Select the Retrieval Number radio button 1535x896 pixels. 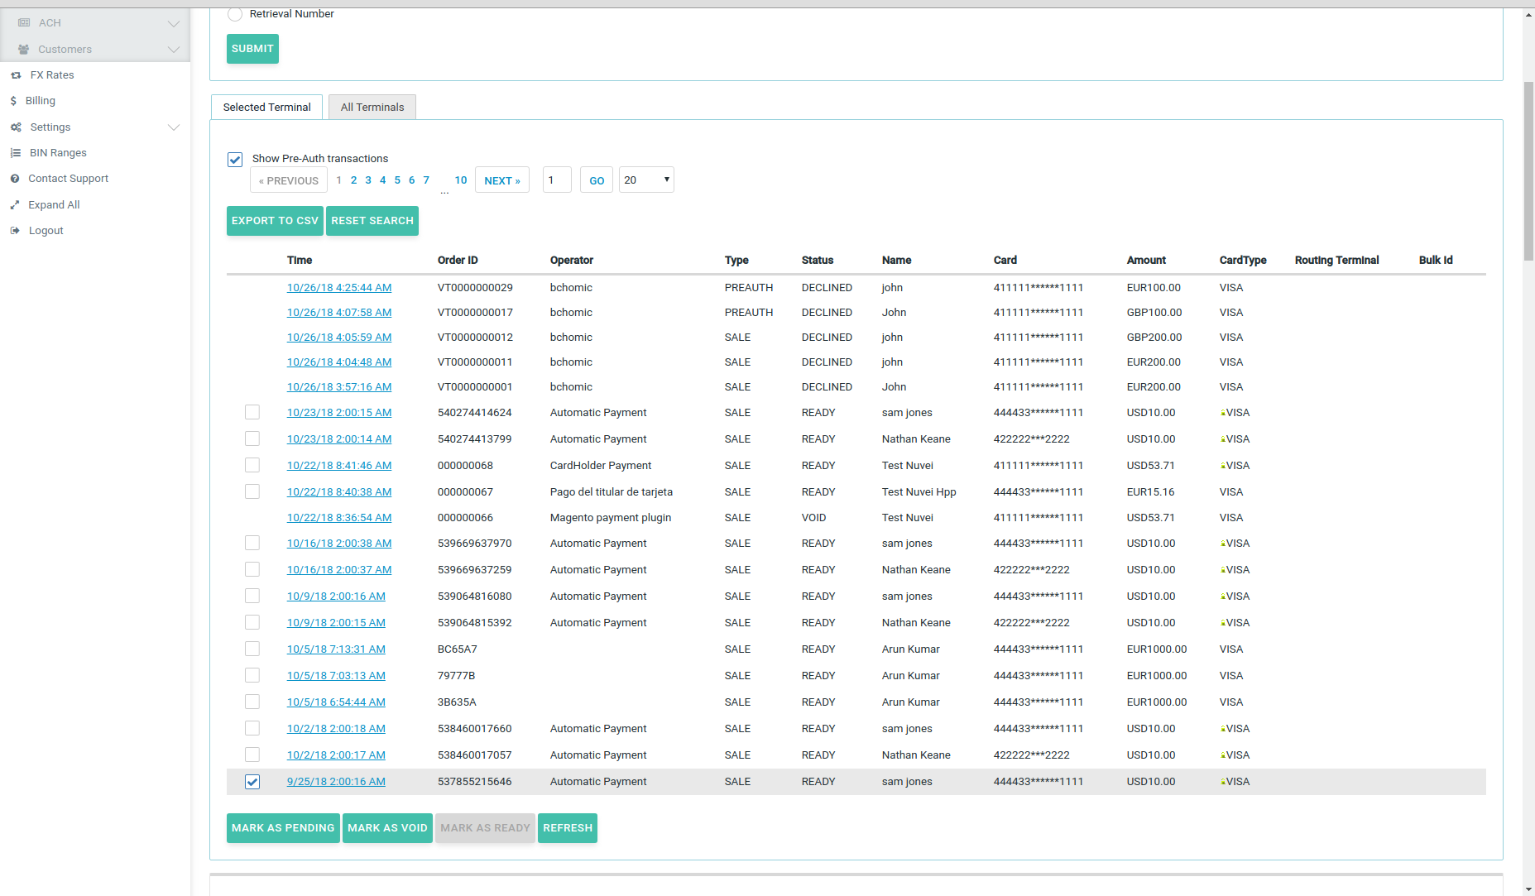[235, 14]
